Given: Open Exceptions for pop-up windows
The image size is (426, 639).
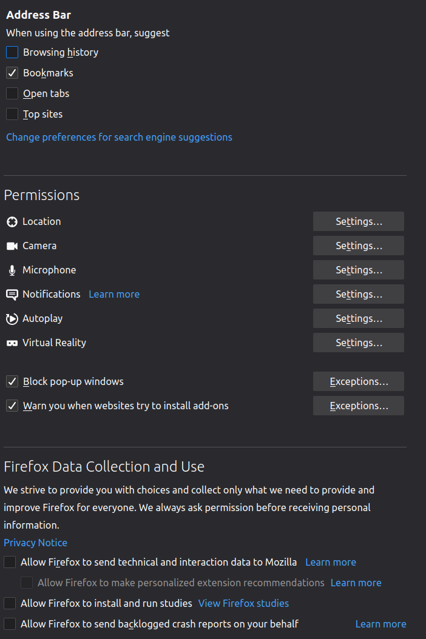Looking at the screenshot, I should [359, 381].
